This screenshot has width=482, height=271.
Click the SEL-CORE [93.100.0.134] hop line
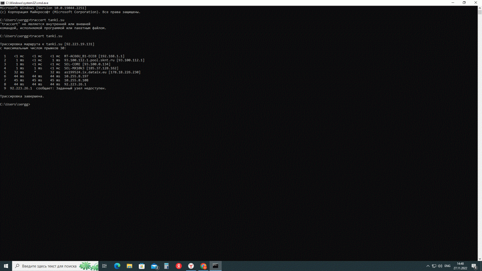(x=57, y=64)
